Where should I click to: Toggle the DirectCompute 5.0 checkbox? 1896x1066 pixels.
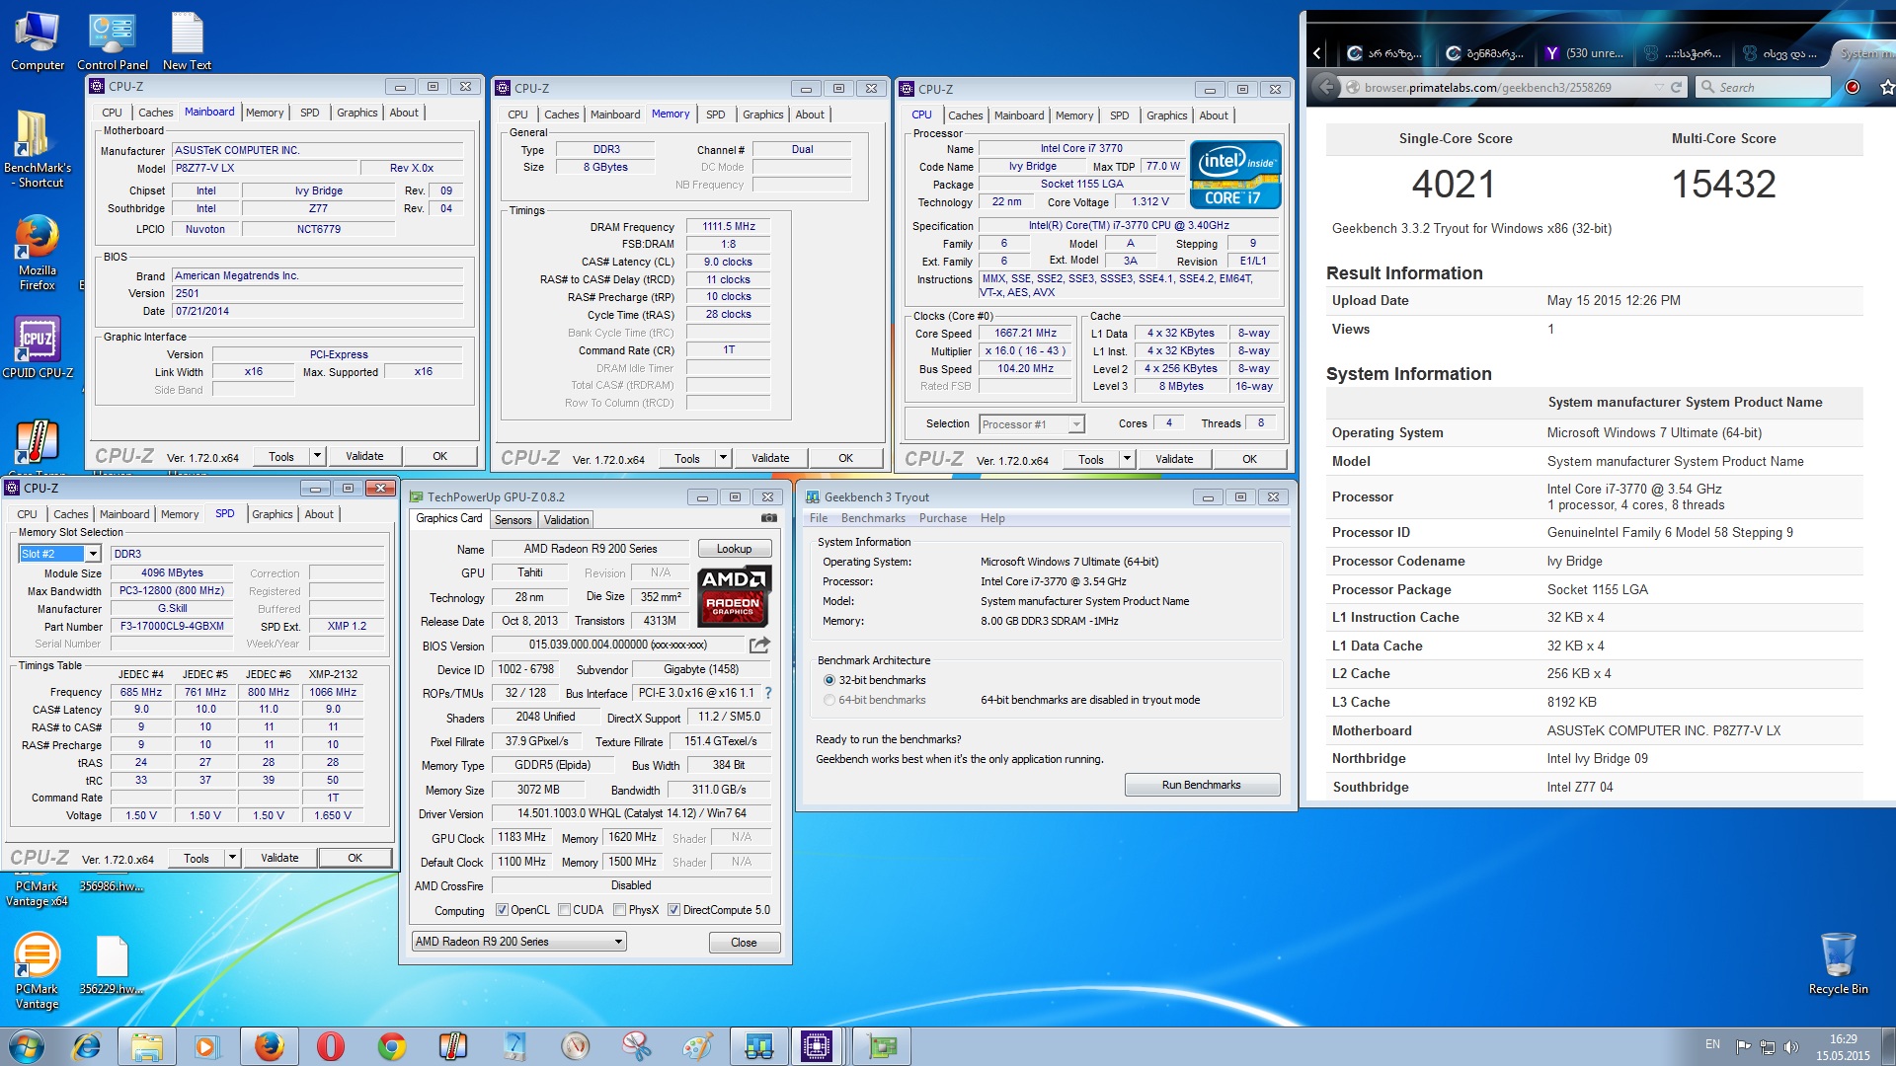tap(673, 910)
